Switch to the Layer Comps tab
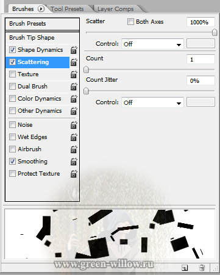Viewport: 220px width, 275px height. click(115, 9)
